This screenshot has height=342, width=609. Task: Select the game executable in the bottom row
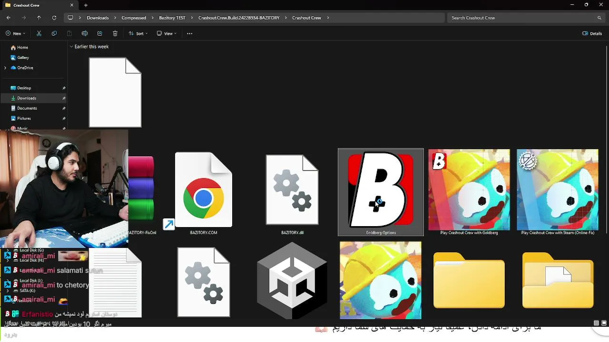[381, 280]
